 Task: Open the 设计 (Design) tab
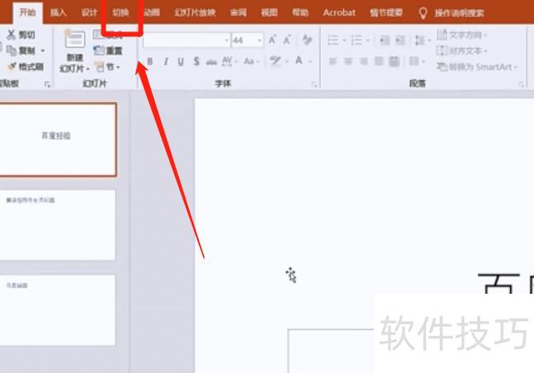point(89,12)
